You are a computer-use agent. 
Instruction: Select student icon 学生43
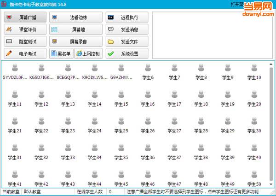[x=68, y=174]
